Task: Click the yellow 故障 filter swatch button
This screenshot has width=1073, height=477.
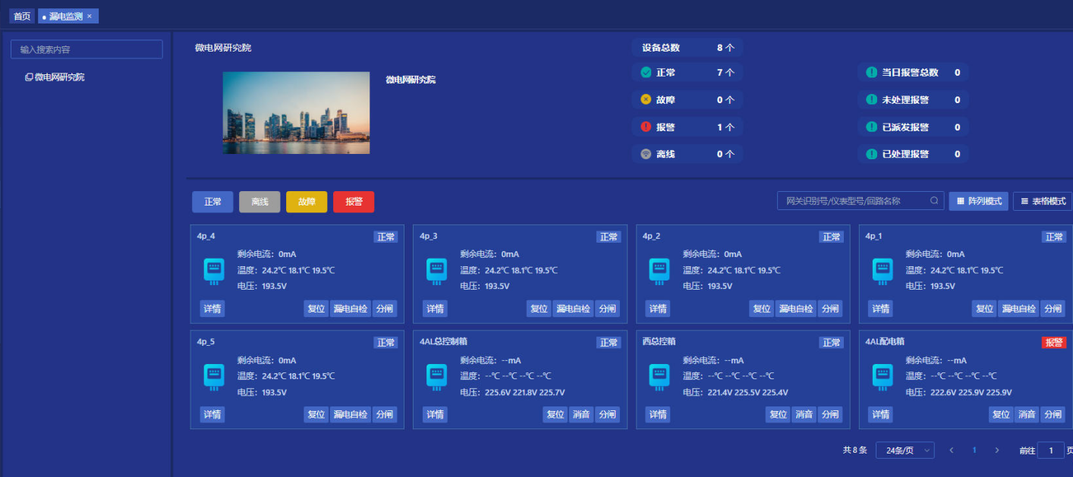Action: pyautogui.click(x=307, y=202)
